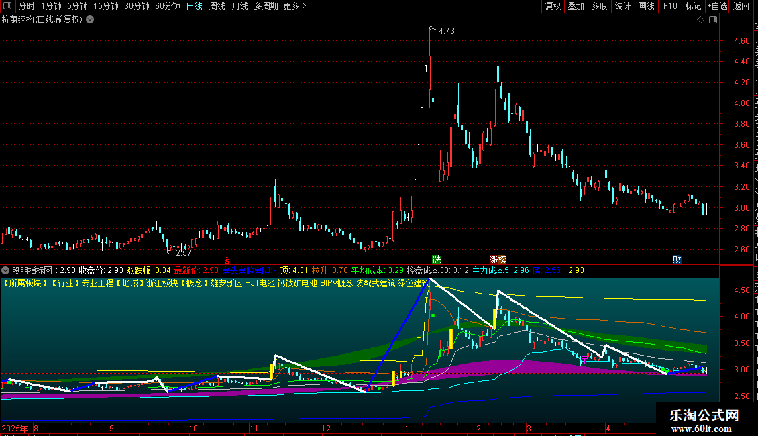Click the 4.60 level on price axis
The width and height of the screenshot is (758, 436).
tap(741, 41)
